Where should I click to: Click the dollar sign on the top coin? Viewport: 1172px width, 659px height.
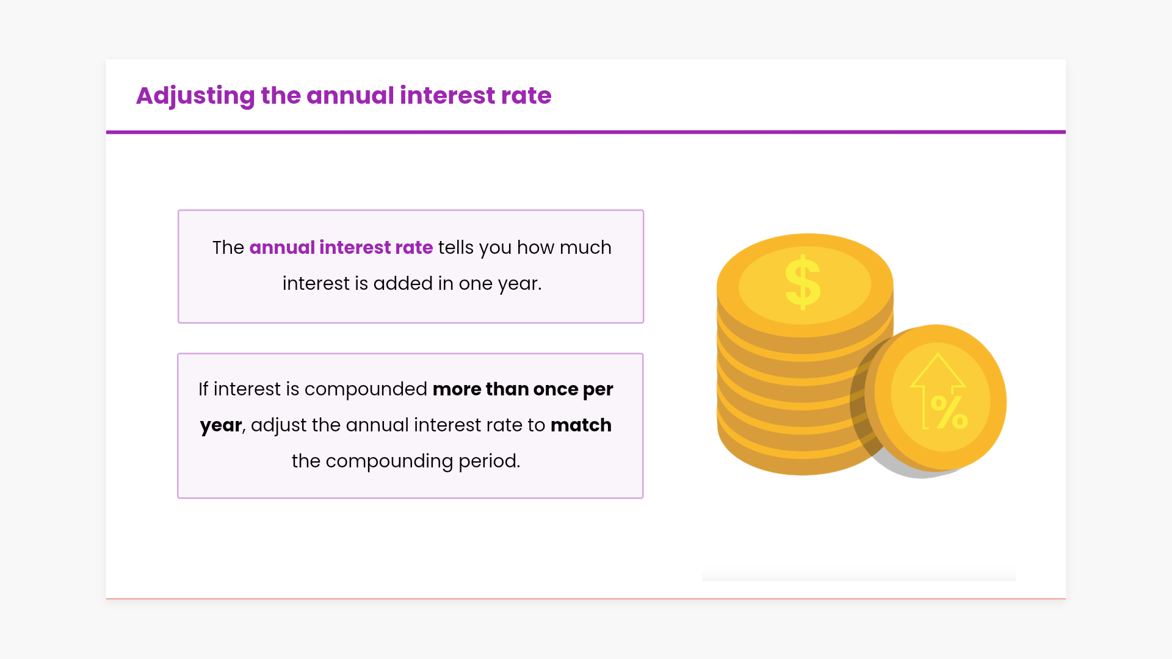803,282
